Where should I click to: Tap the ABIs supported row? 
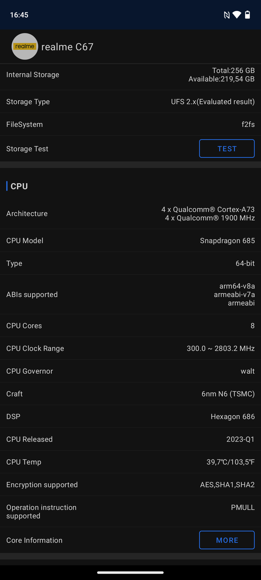tap(130, 294)
